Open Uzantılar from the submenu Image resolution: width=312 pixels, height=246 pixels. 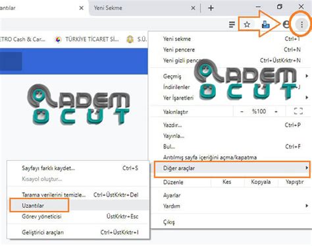[x=78, y=205]
